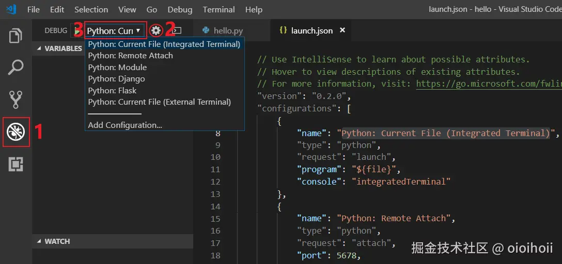Open the Go menu

tap(152, 10)
